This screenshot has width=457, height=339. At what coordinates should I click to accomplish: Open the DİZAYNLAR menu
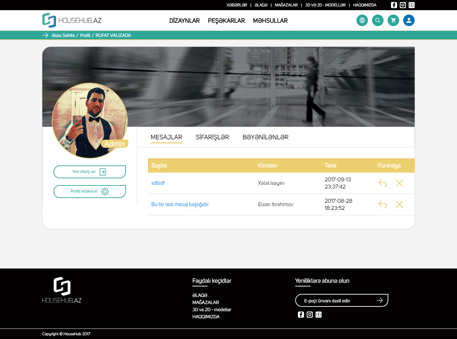184,21
